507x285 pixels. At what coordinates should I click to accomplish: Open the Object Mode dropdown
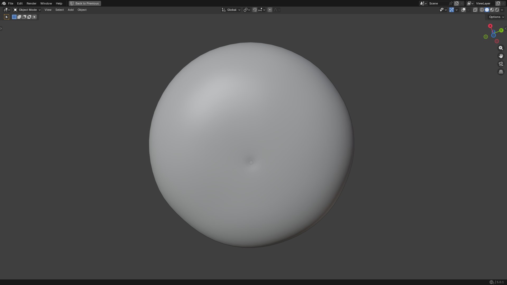click(27, 10)
